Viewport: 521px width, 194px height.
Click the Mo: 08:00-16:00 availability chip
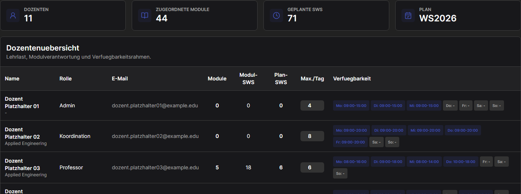(x=351, y=162)
